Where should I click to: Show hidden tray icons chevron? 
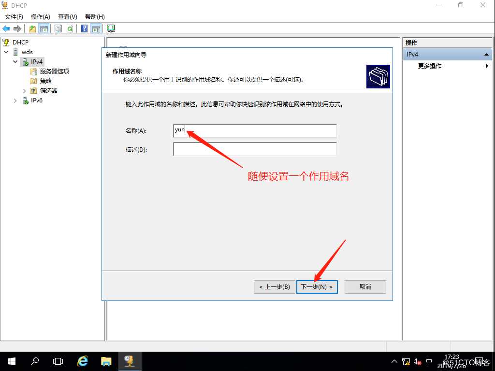pyautogui.click(x=394, y=361)
